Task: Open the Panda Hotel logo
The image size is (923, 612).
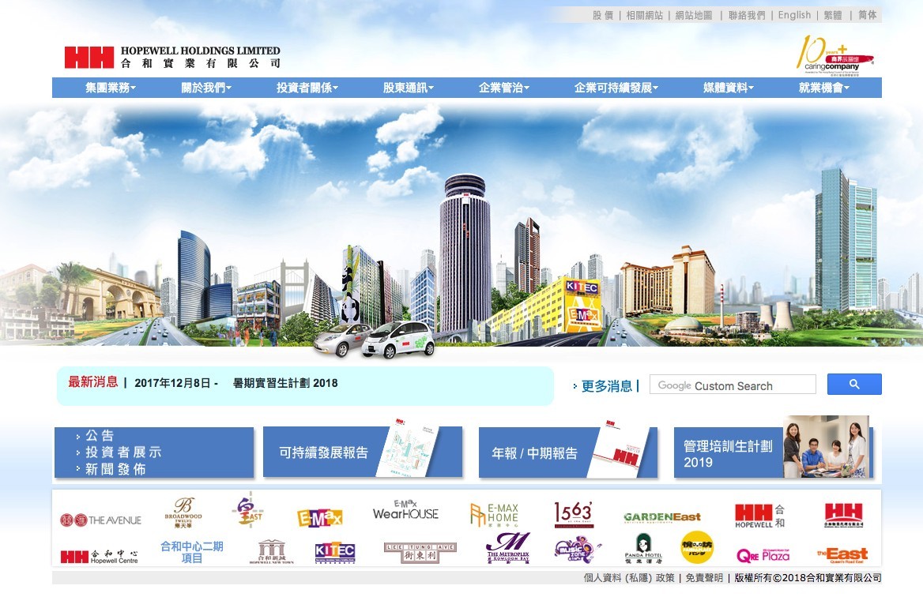Action: point(643,549)
